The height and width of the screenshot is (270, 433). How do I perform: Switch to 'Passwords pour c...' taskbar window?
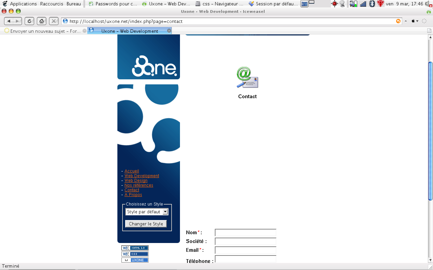(113, 4)
